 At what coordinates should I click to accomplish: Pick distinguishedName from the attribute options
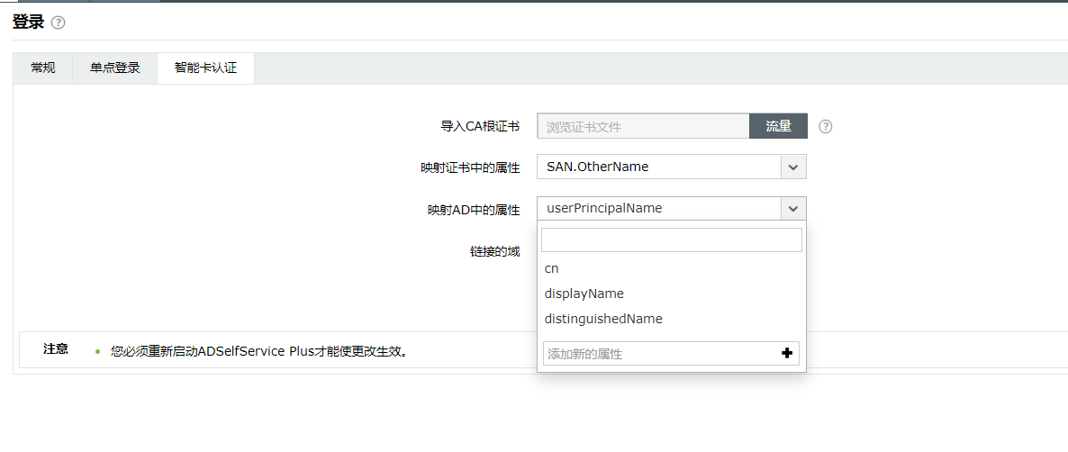coord(603,319)
